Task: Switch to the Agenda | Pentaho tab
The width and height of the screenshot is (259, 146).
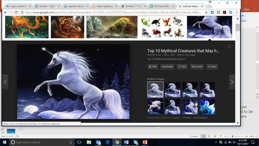Action: click(x=76, y=6)
